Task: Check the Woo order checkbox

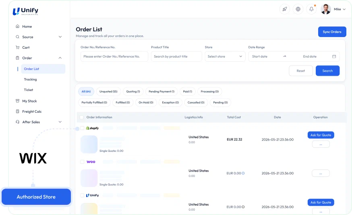Action: click(x=82, y=162)
